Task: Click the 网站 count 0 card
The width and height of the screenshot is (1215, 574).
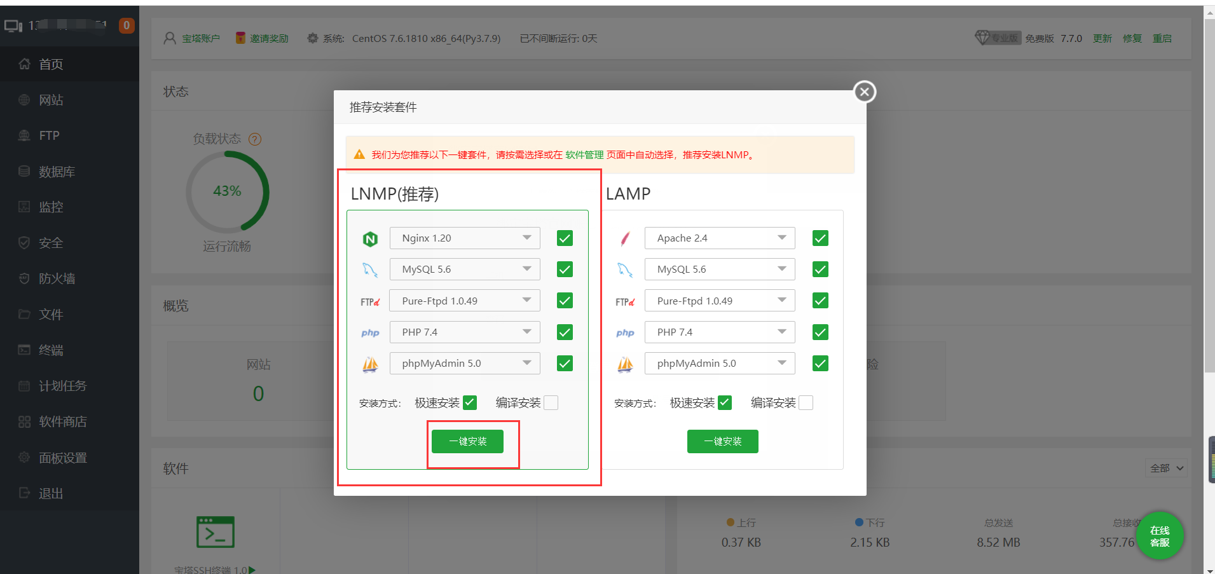Action: tap(258, 381)
